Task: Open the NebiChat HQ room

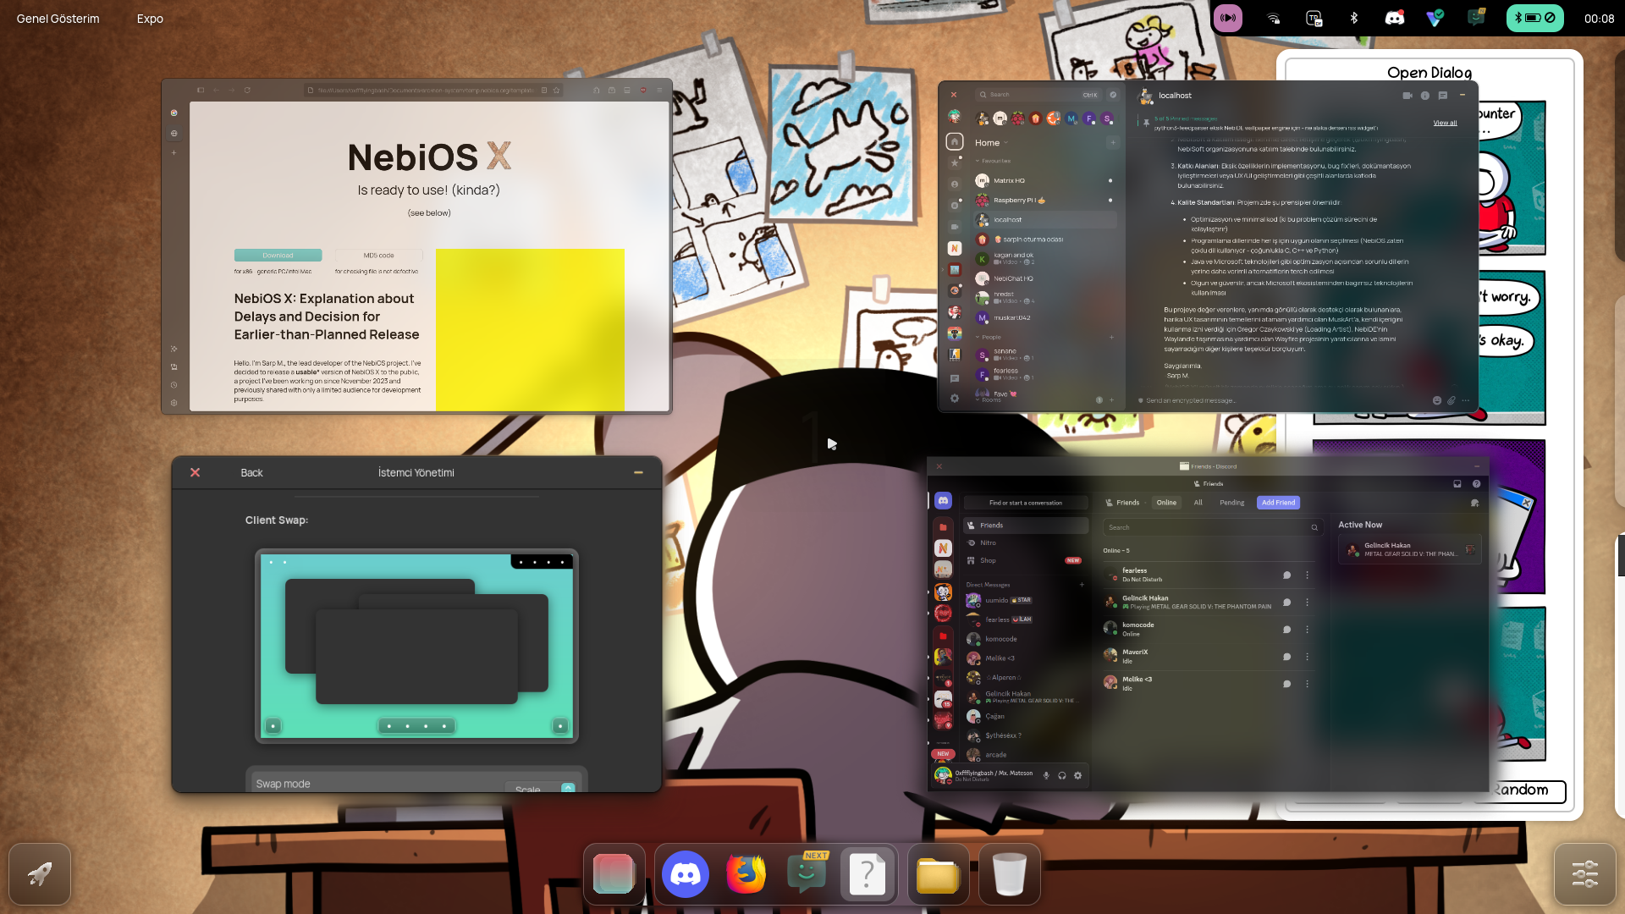Action: [1045, 278]
